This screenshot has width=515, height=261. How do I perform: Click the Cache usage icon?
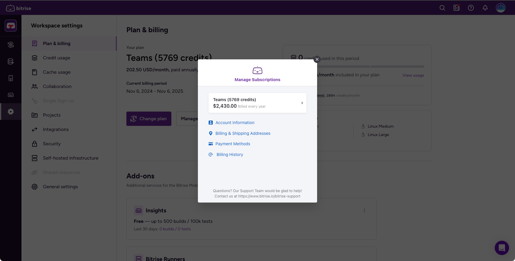click(35, 72)
